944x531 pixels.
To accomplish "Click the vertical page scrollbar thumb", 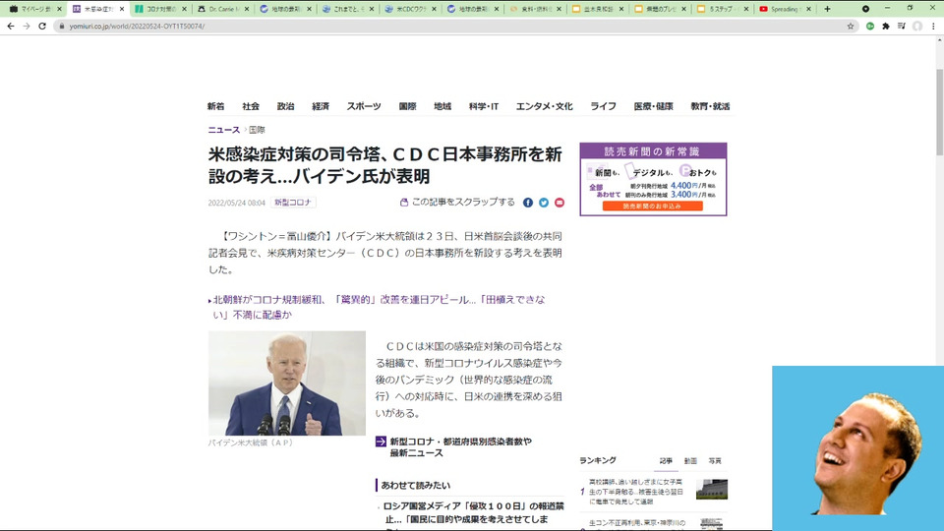I will coord(939,111).
